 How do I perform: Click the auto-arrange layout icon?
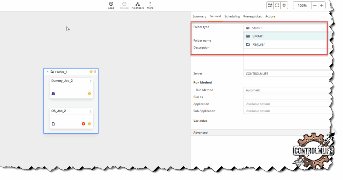(x=270, y=5)
